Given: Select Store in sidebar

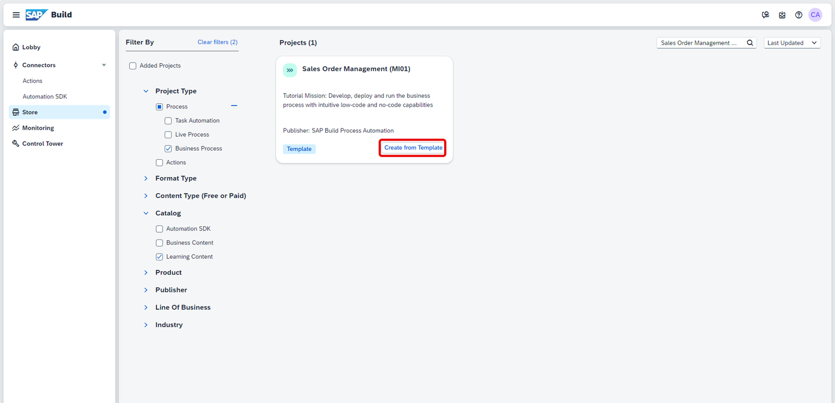Looking at the screenshot, I should 59,112.
